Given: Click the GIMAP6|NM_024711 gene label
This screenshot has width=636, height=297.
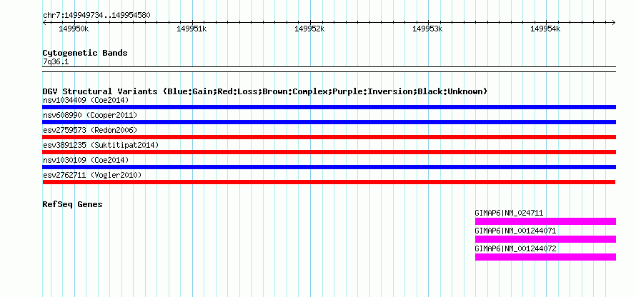Looking at the screenshot, I should [x=509, y=213].
